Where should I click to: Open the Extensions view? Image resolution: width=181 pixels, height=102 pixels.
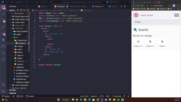click(x=3, y=33)
